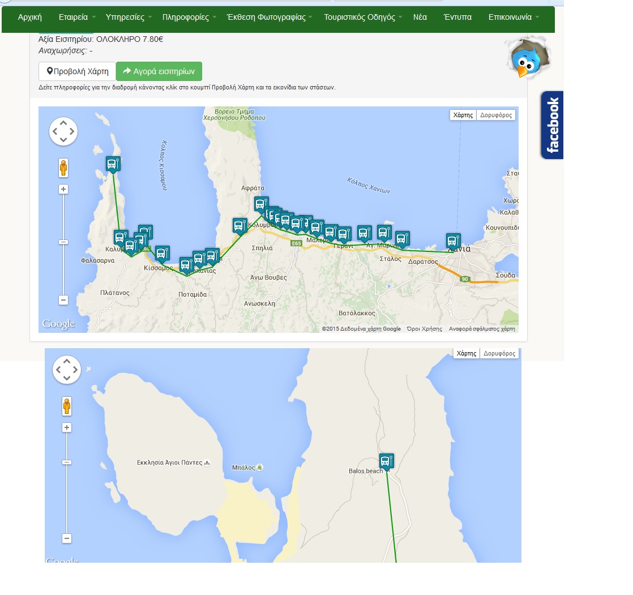This screenshot has width=633, height=595.
Task: Switch lower map to Χάρτης view
Action: pyautogui.click(x=467, y=353)
